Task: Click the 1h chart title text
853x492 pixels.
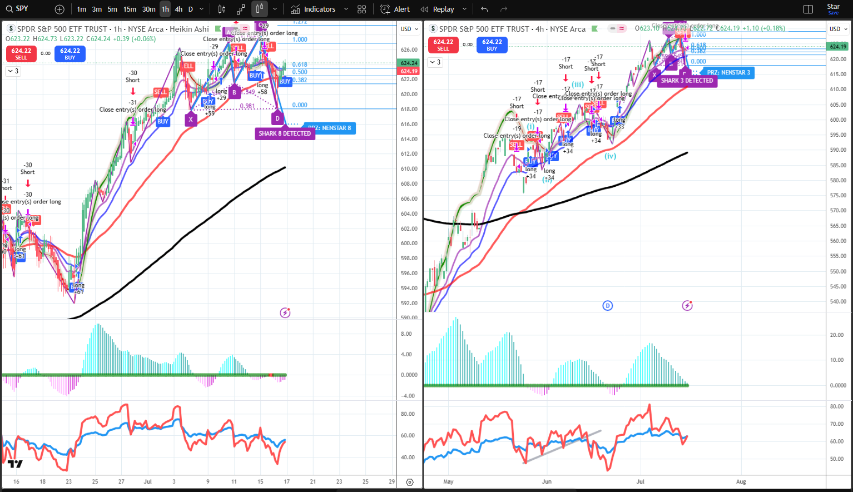Action: [x=113, y=29]
